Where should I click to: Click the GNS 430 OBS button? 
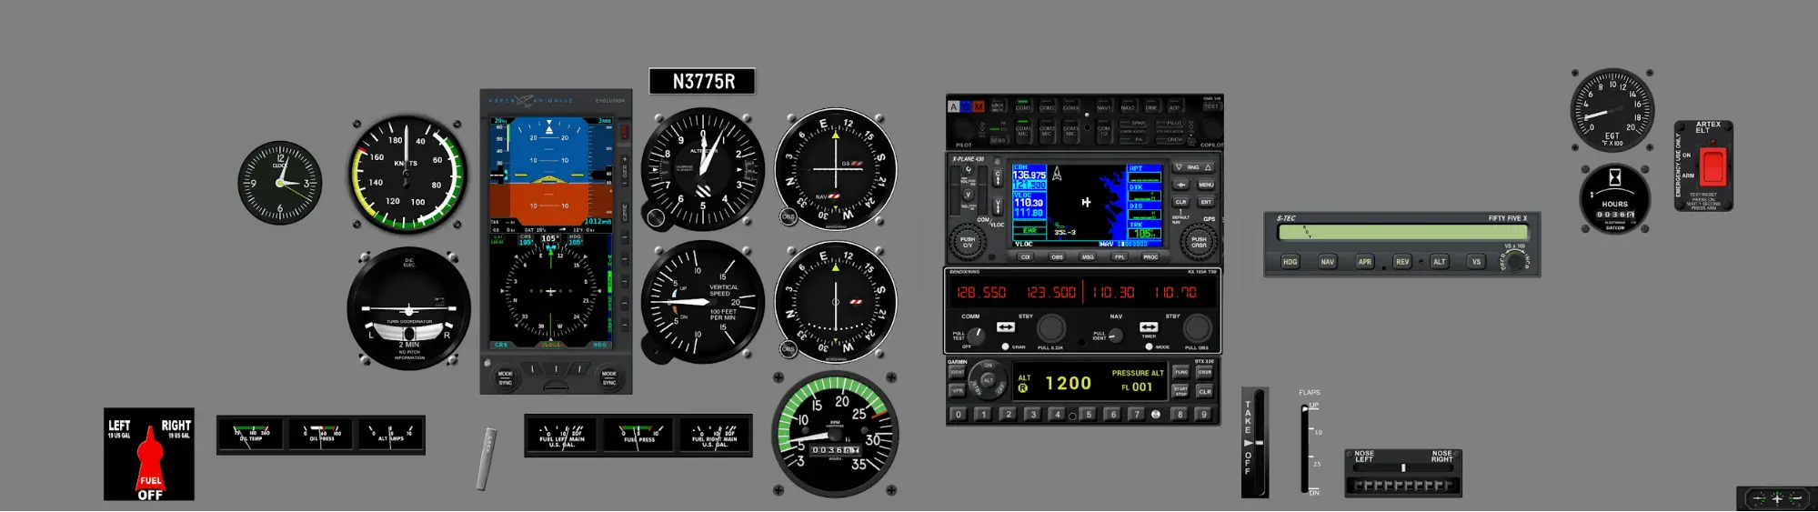tap(1057, 256)
